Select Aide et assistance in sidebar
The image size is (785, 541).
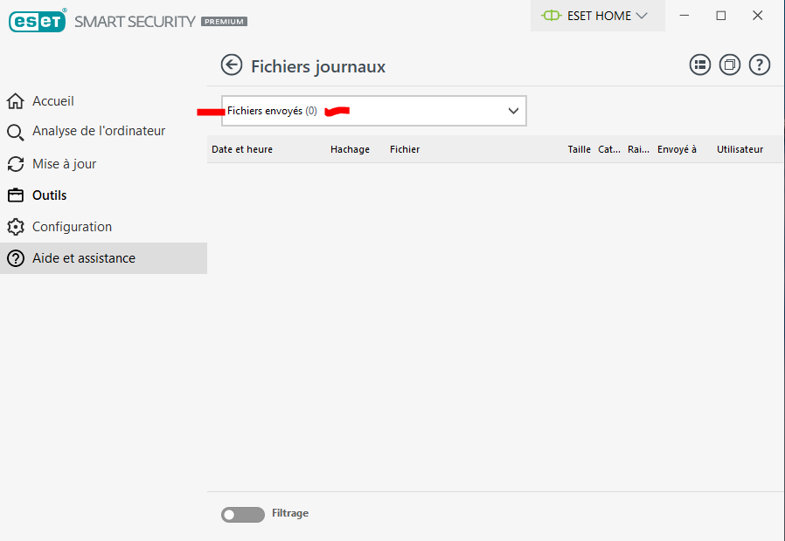[x=84, y=258]
